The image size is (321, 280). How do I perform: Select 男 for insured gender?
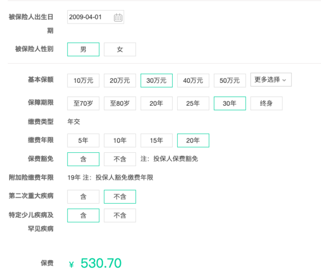[83, 49]
